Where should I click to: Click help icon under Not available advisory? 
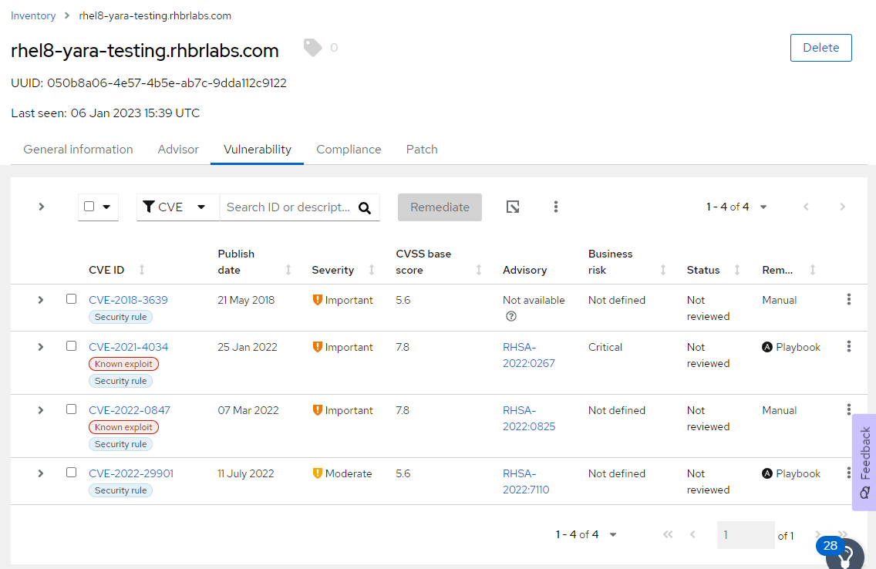(x=511, y=316)
